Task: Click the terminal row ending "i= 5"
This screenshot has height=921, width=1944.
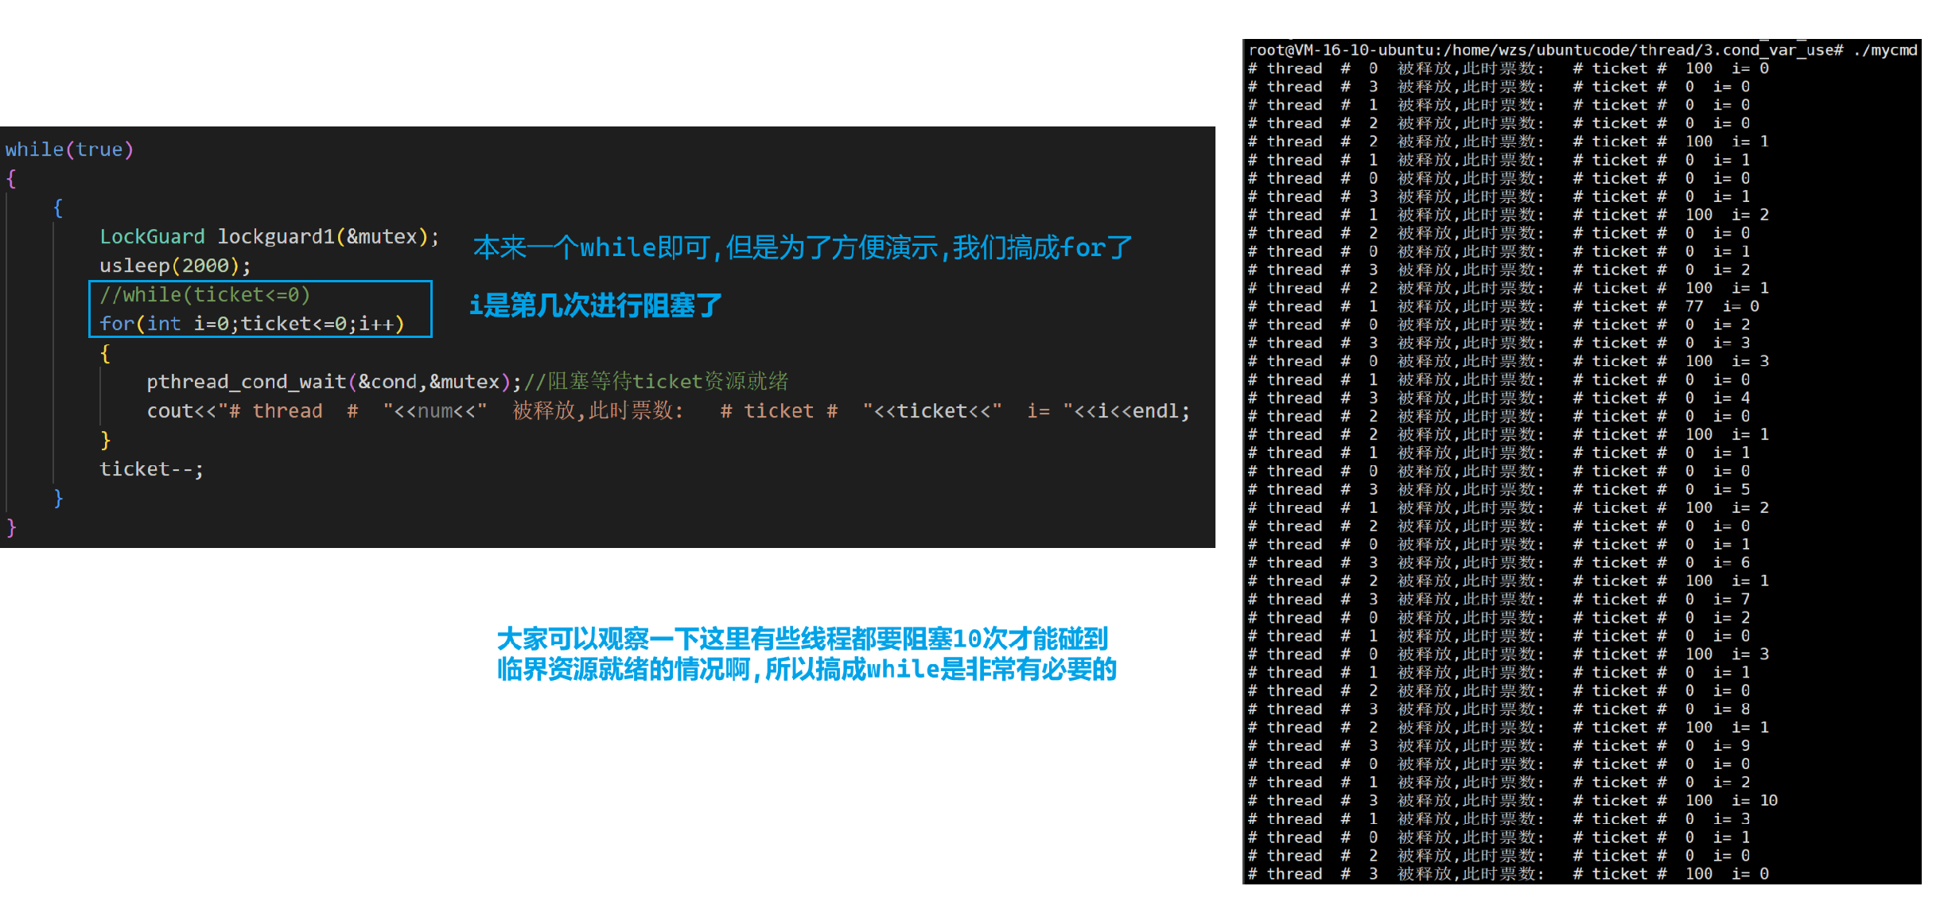Action: coord(1499,489)
